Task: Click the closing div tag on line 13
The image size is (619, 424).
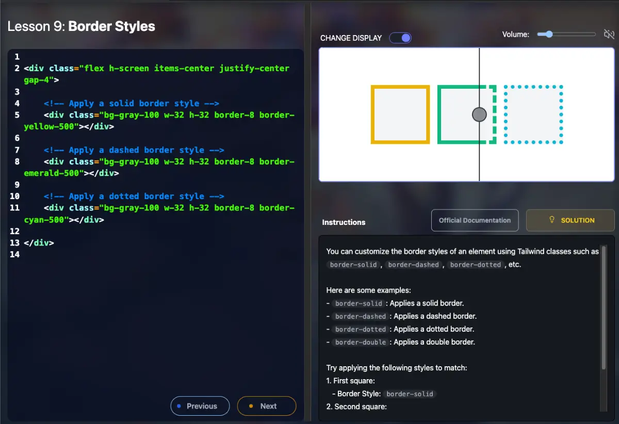Action: [39, 242]
